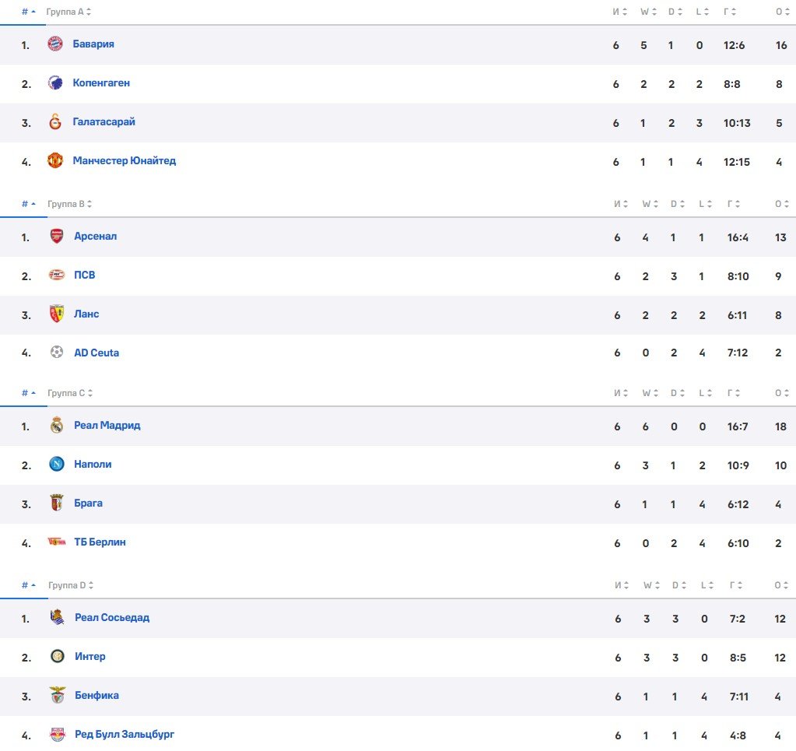Click the Inter club logo
Image resolution: width=796 pixels, height=751 pixels.
[x=57, y=657]
